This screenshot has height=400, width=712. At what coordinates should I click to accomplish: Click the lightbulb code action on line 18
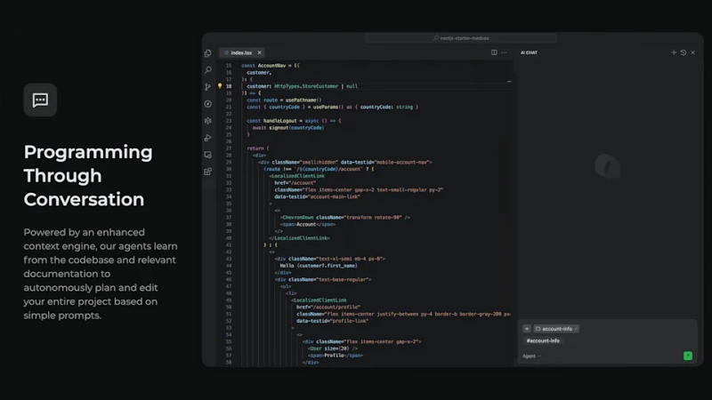click(220, 86)
